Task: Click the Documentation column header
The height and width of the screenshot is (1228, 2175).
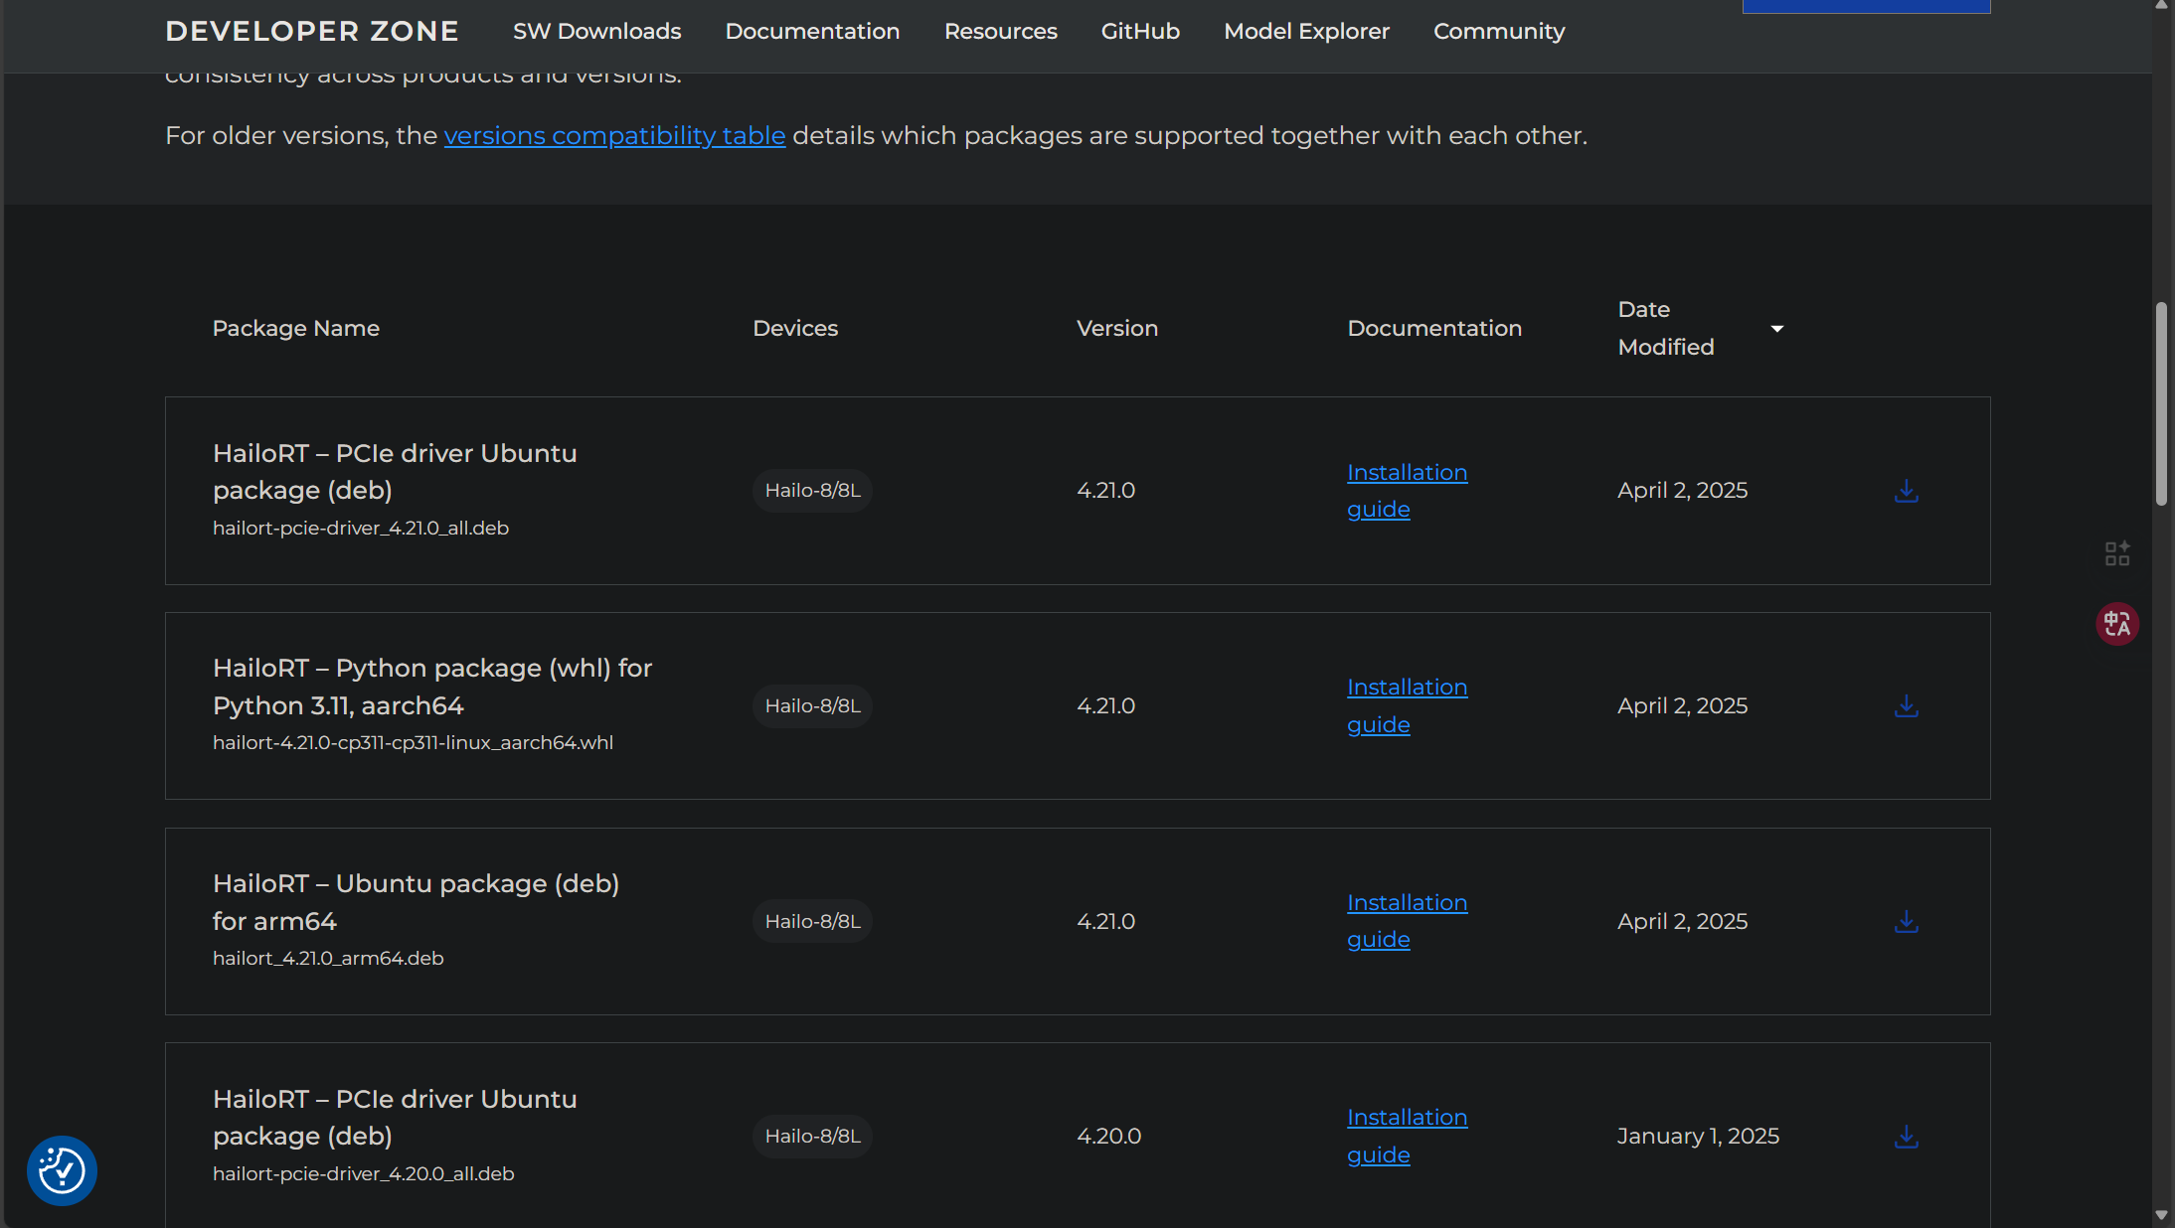Action: [1434, 329]
